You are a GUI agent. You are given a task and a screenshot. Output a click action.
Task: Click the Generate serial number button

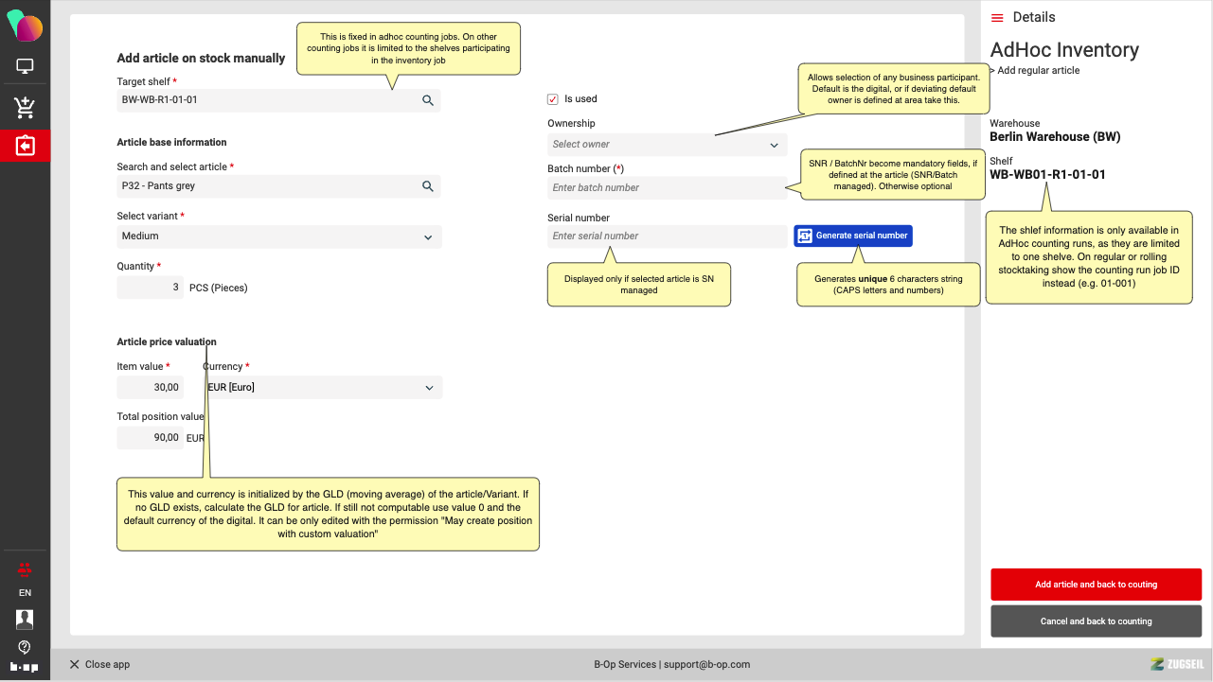852,236
